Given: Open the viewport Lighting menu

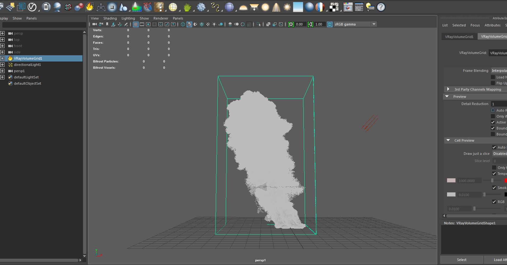Looking at the screenshot, I should 128,18.
